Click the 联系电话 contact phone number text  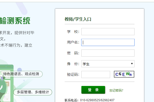90,100
